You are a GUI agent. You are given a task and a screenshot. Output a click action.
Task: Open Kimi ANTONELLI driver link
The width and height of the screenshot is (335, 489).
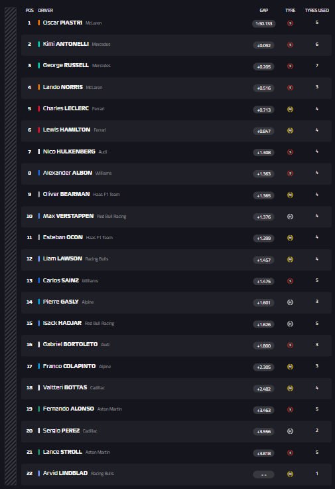click(66, 44)
